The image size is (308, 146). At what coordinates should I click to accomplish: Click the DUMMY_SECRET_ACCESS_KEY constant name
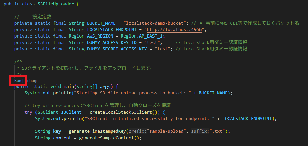tap(117, 49)
